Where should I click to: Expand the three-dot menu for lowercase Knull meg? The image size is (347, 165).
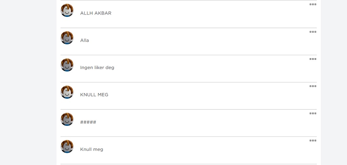[x=313, y=141]
